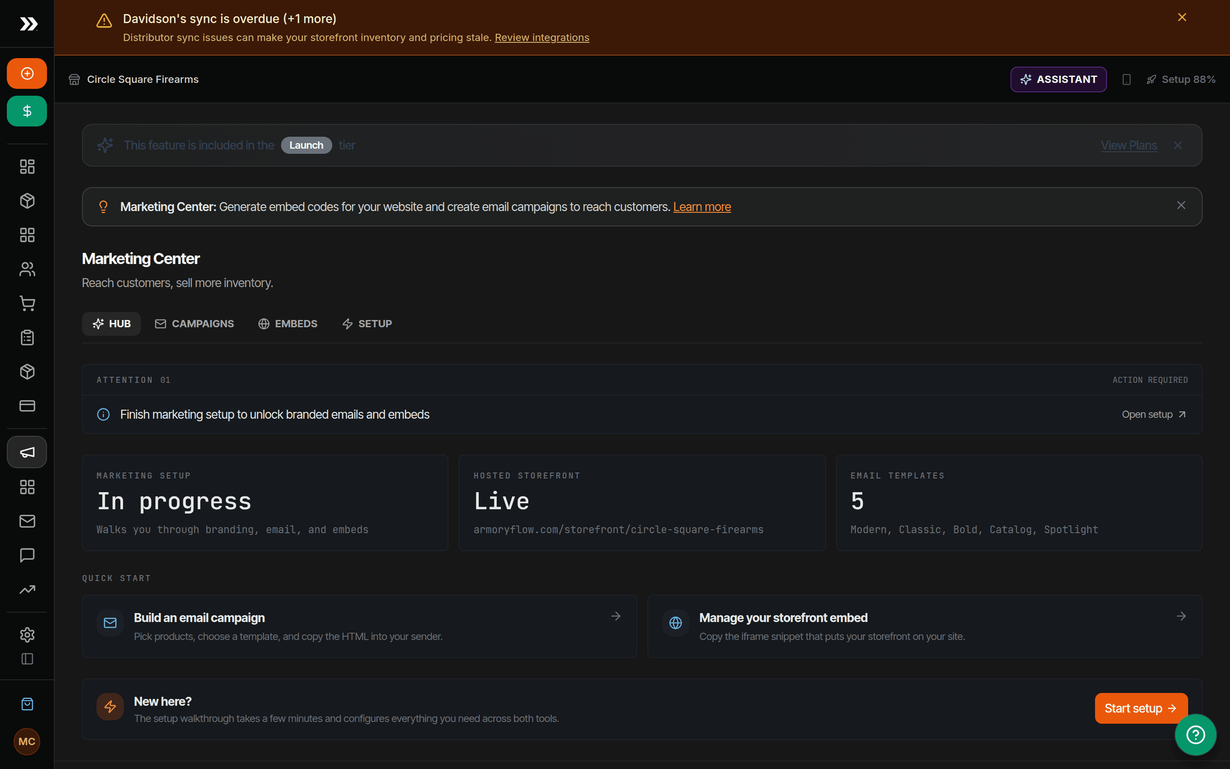Image resolution: width=1230 pixels, height=769 pixels.
Task: Open the customers people icon
Action: click(x=27, y=269)
